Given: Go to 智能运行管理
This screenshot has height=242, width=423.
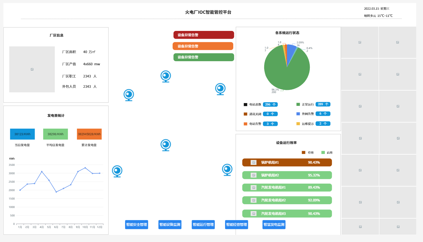Looking at the screenshot, I should click(x=203, y=225).
